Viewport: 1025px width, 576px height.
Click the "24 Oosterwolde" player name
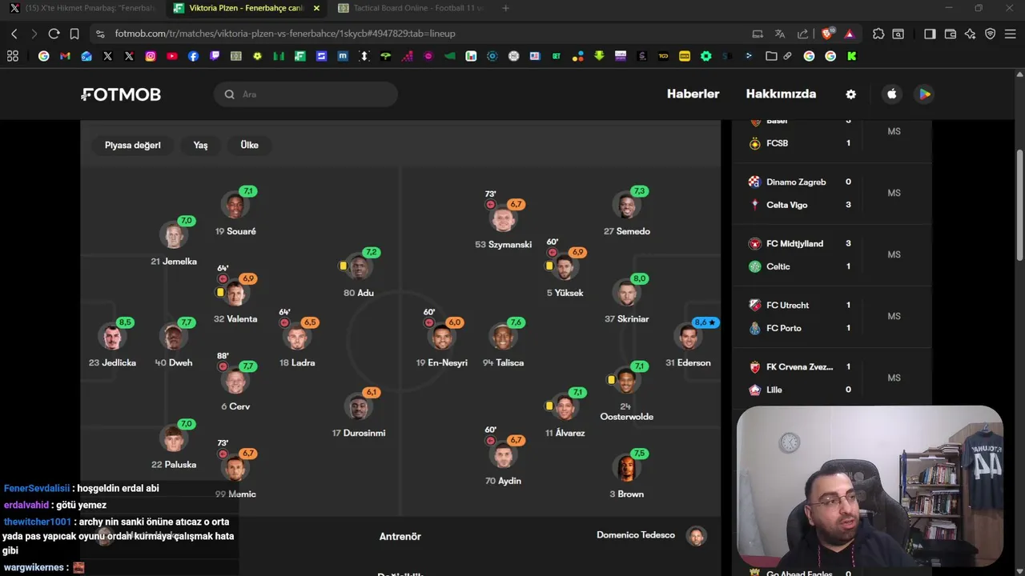click(627, 411)
